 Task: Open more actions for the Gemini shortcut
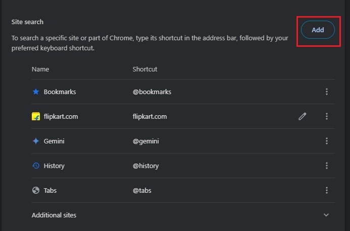point(327,141)
